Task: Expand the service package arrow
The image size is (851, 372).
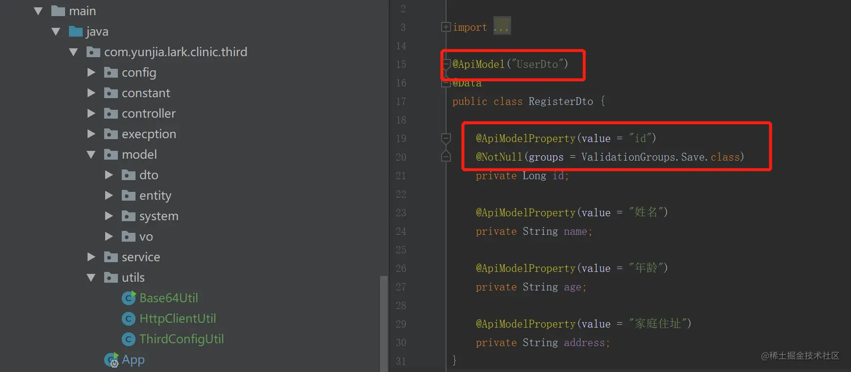Action: pyautogui.click(x=91, y=257)
